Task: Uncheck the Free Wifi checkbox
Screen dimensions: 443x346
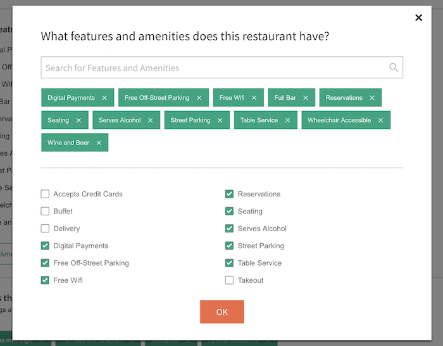Action: pos(45,280)
